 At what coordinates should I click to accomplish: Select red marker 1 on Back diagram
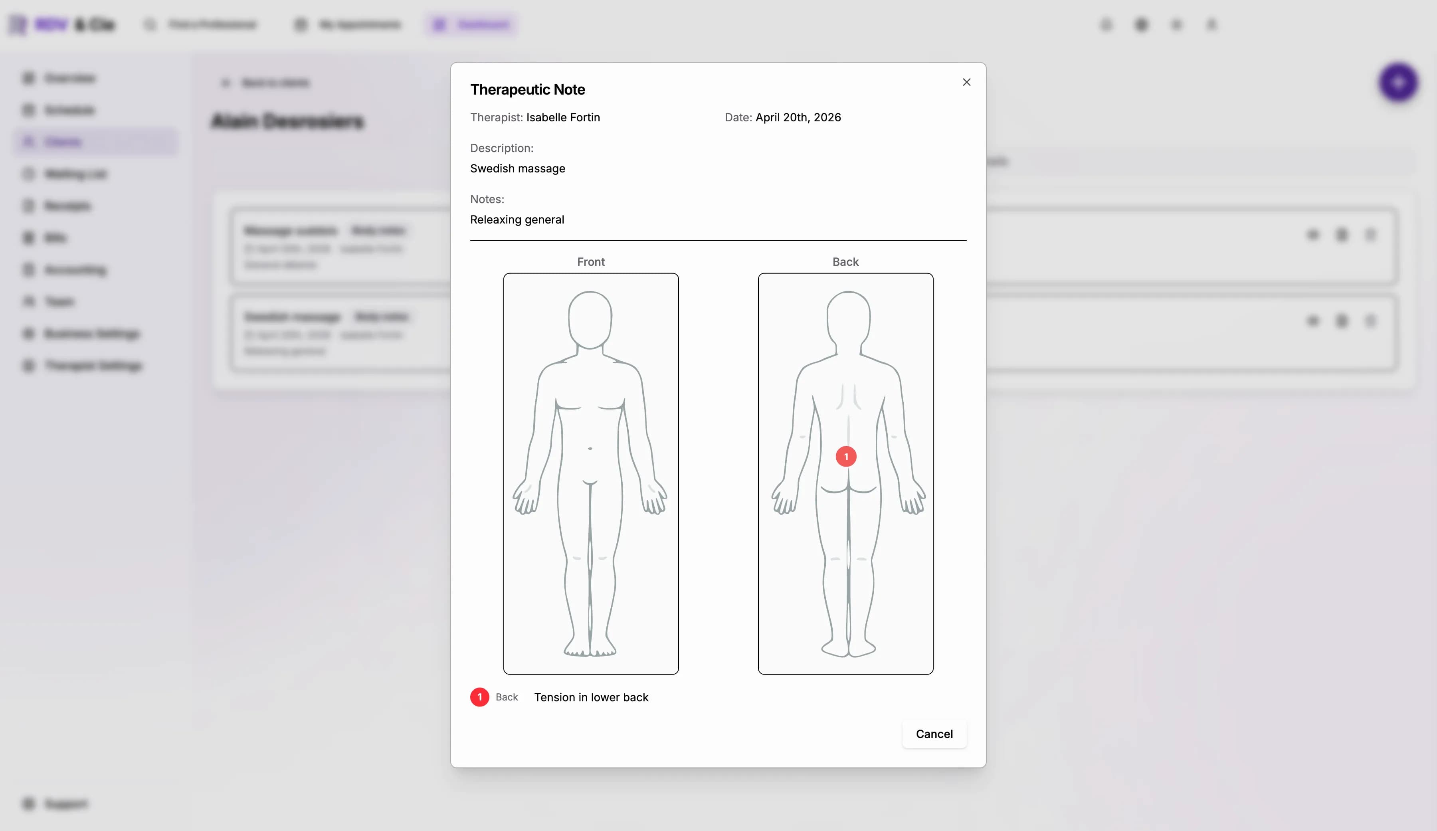click(x=846, y=456)
